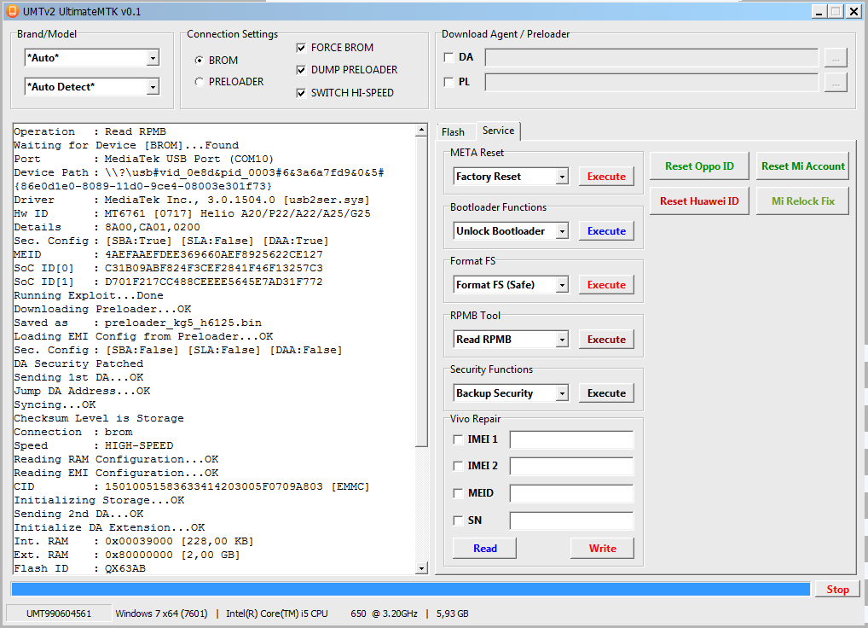The width and height of the screenshot is (868, 628).
Task: Click the '5,93 GB' status bar entry
Action: pos(452,613)
